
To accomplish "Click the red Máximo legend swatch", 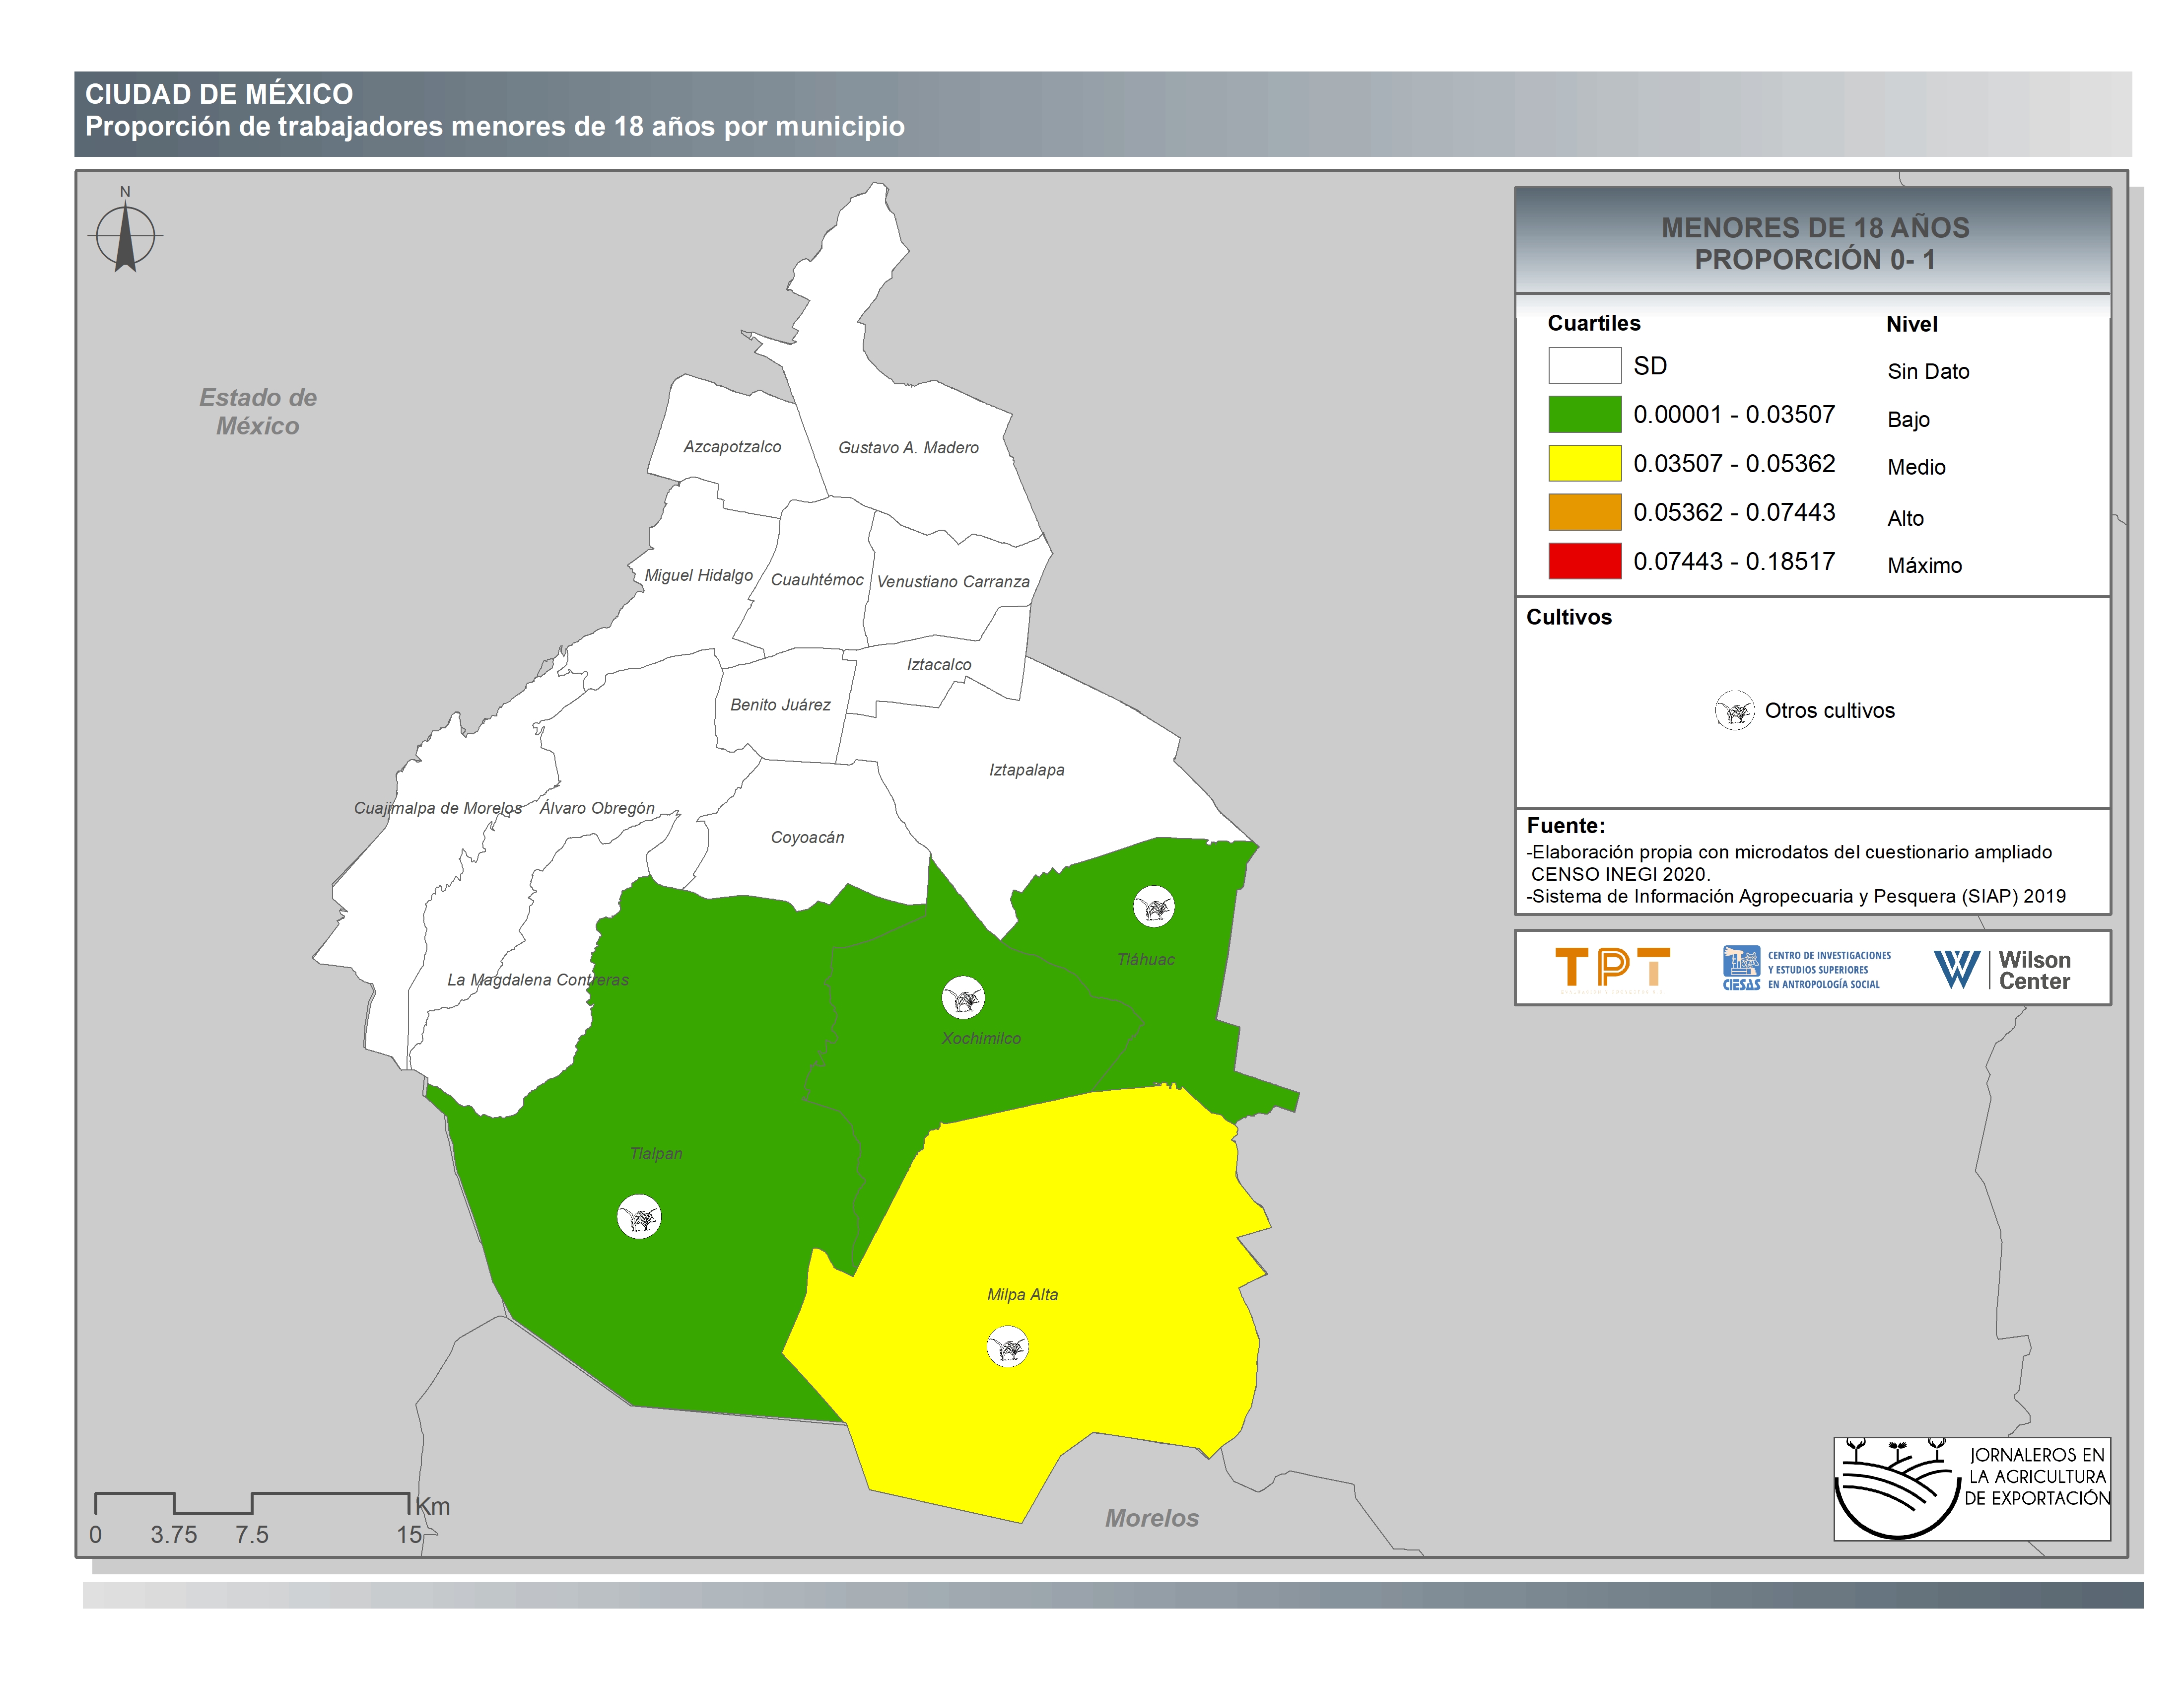I will pos(1584,561).
